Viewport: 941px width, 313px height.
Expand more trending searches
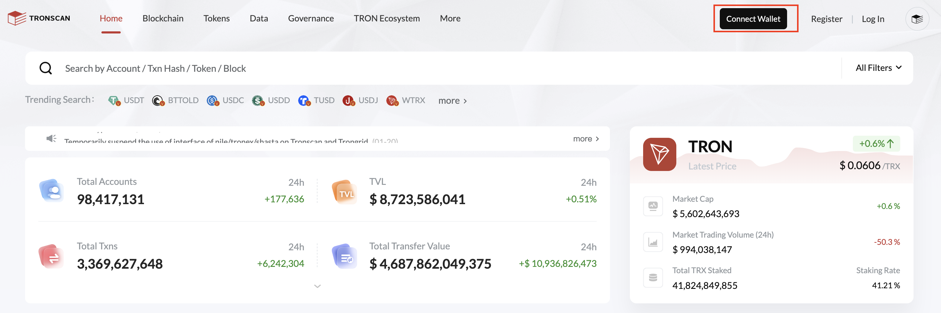pyautogui.click(x=452, y=101)
